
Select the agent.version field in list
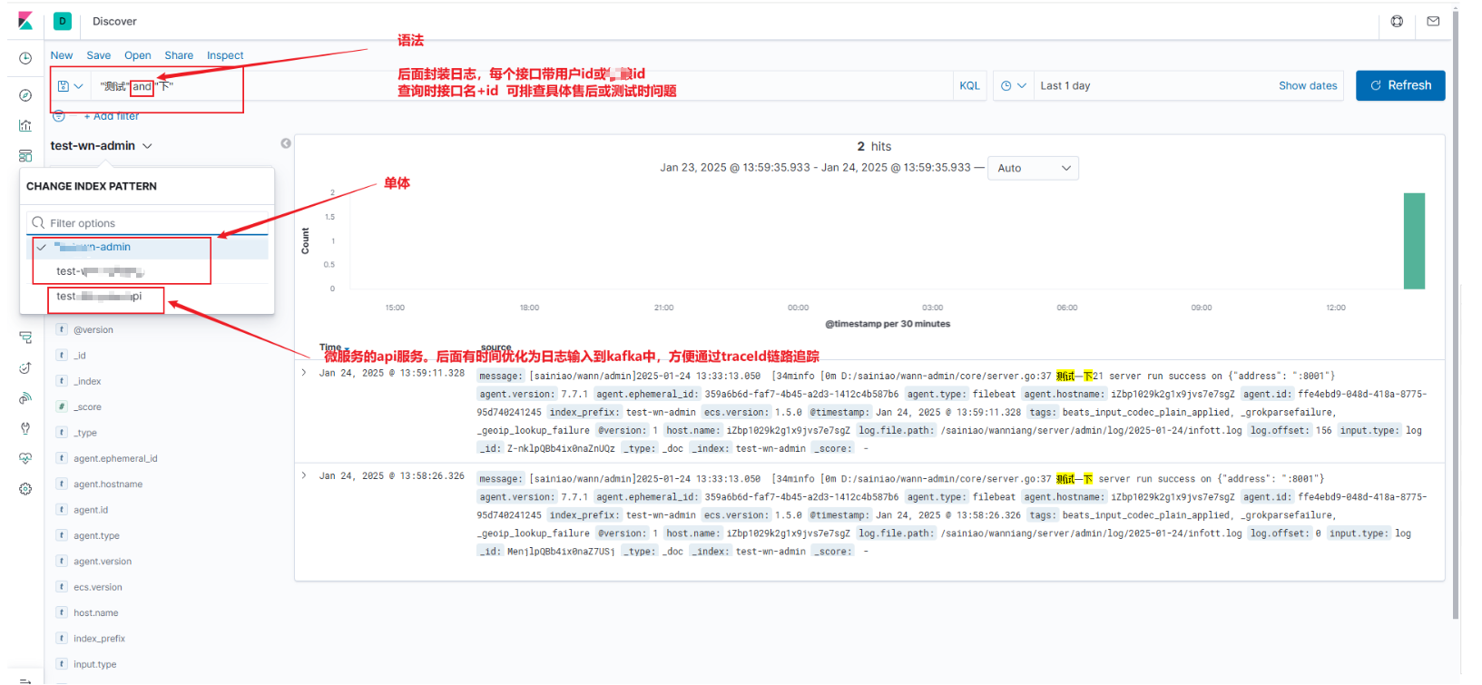click(x=103, y=562)
